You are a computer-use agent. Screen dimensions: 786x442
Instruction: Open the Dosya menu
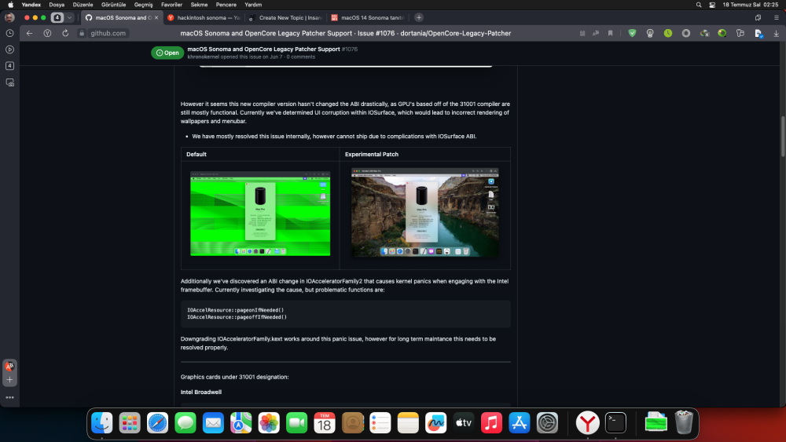[57, 5]
